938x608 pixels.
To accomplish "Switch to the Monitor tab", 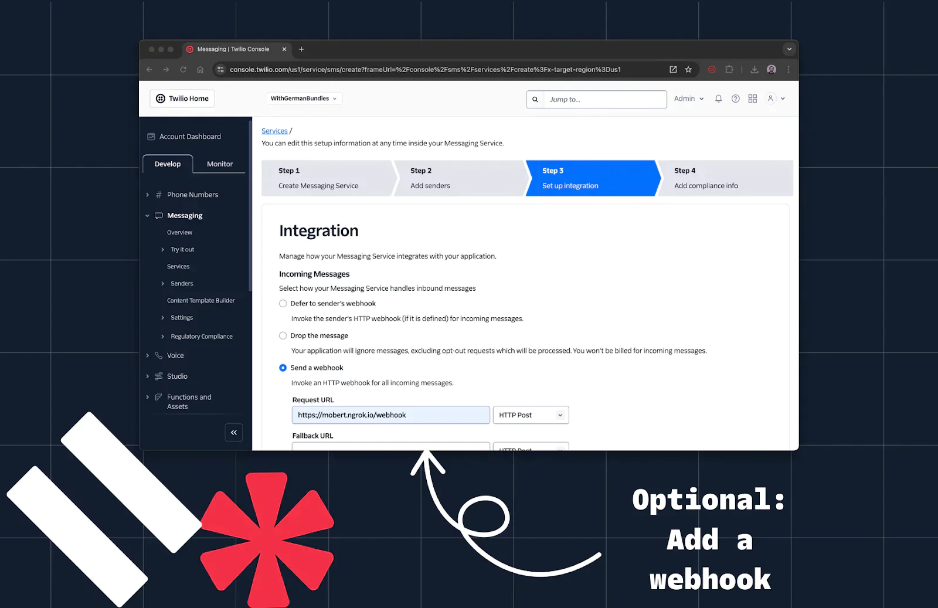I will click(x=220, y=164).
